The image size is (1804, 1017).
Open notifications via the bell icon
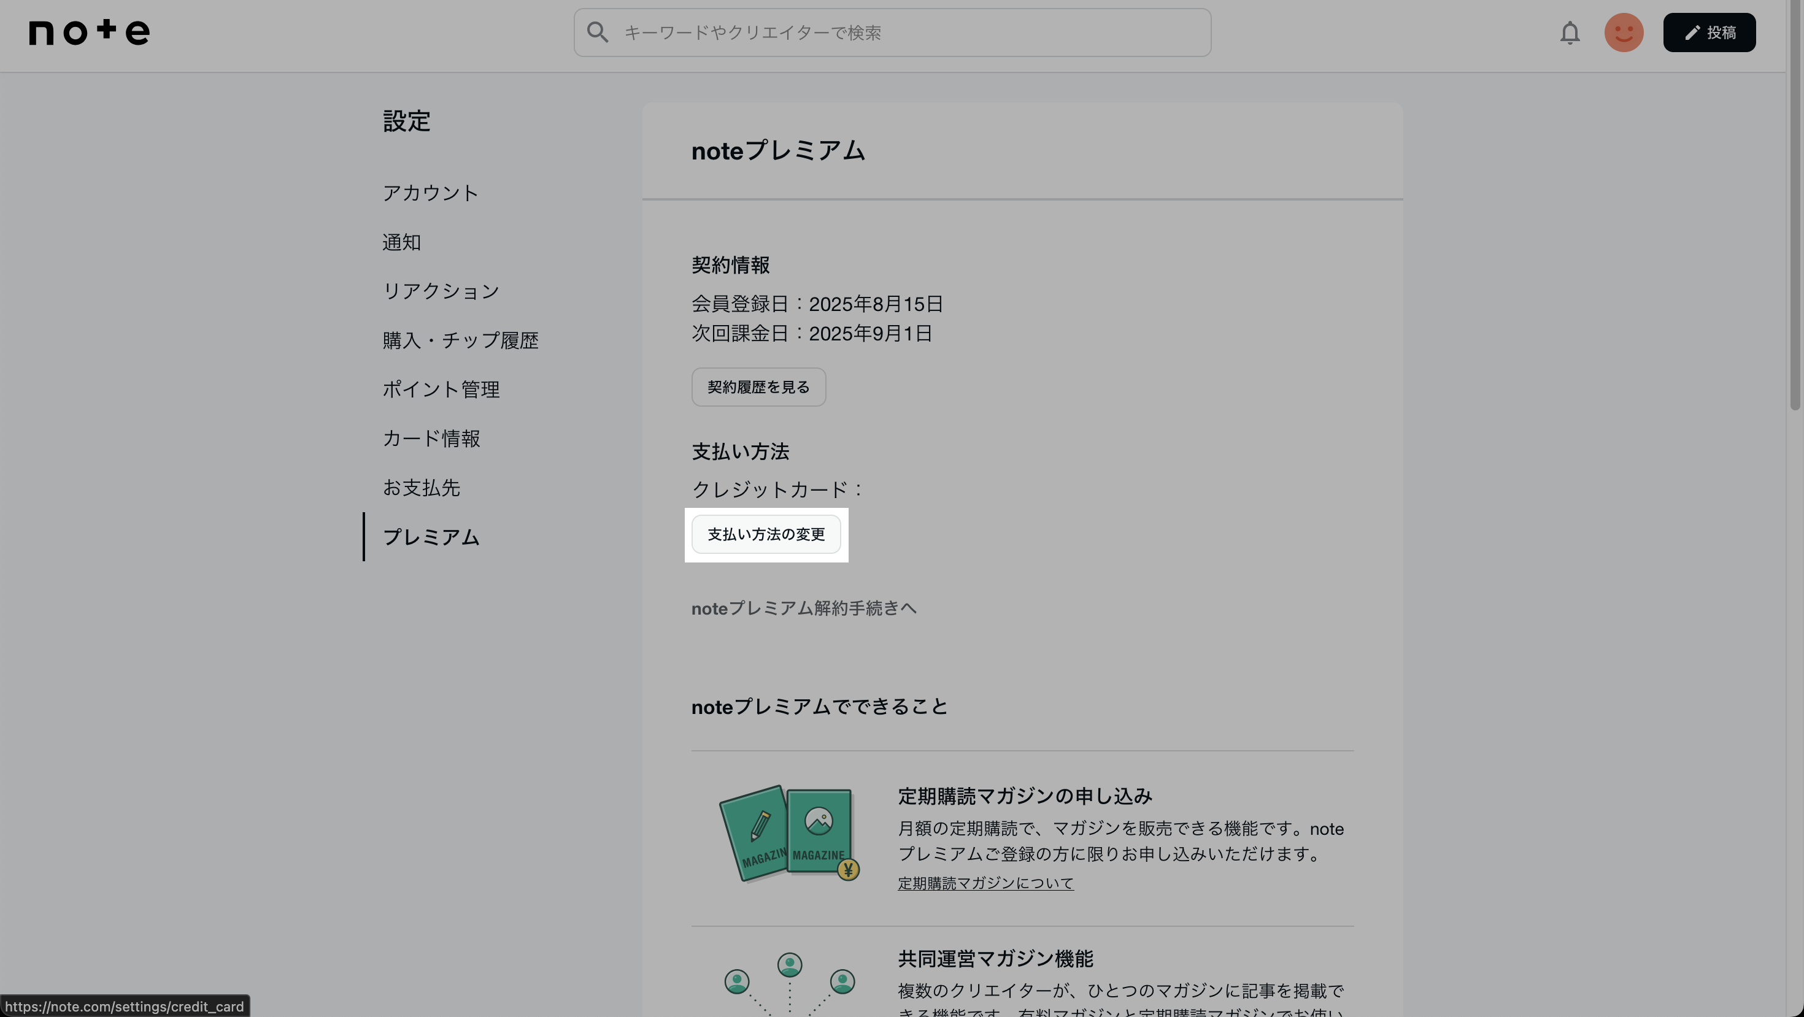(1571, 32)
